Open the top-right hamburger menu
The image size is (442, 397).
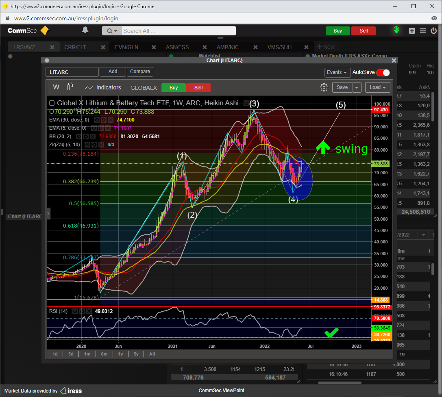click(x=422, y=31)
